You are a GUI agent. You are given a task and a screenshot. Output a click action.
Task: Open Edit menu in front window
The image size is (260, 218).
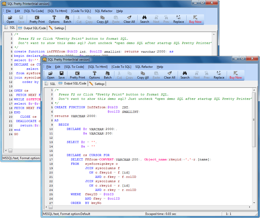[58, 67]
